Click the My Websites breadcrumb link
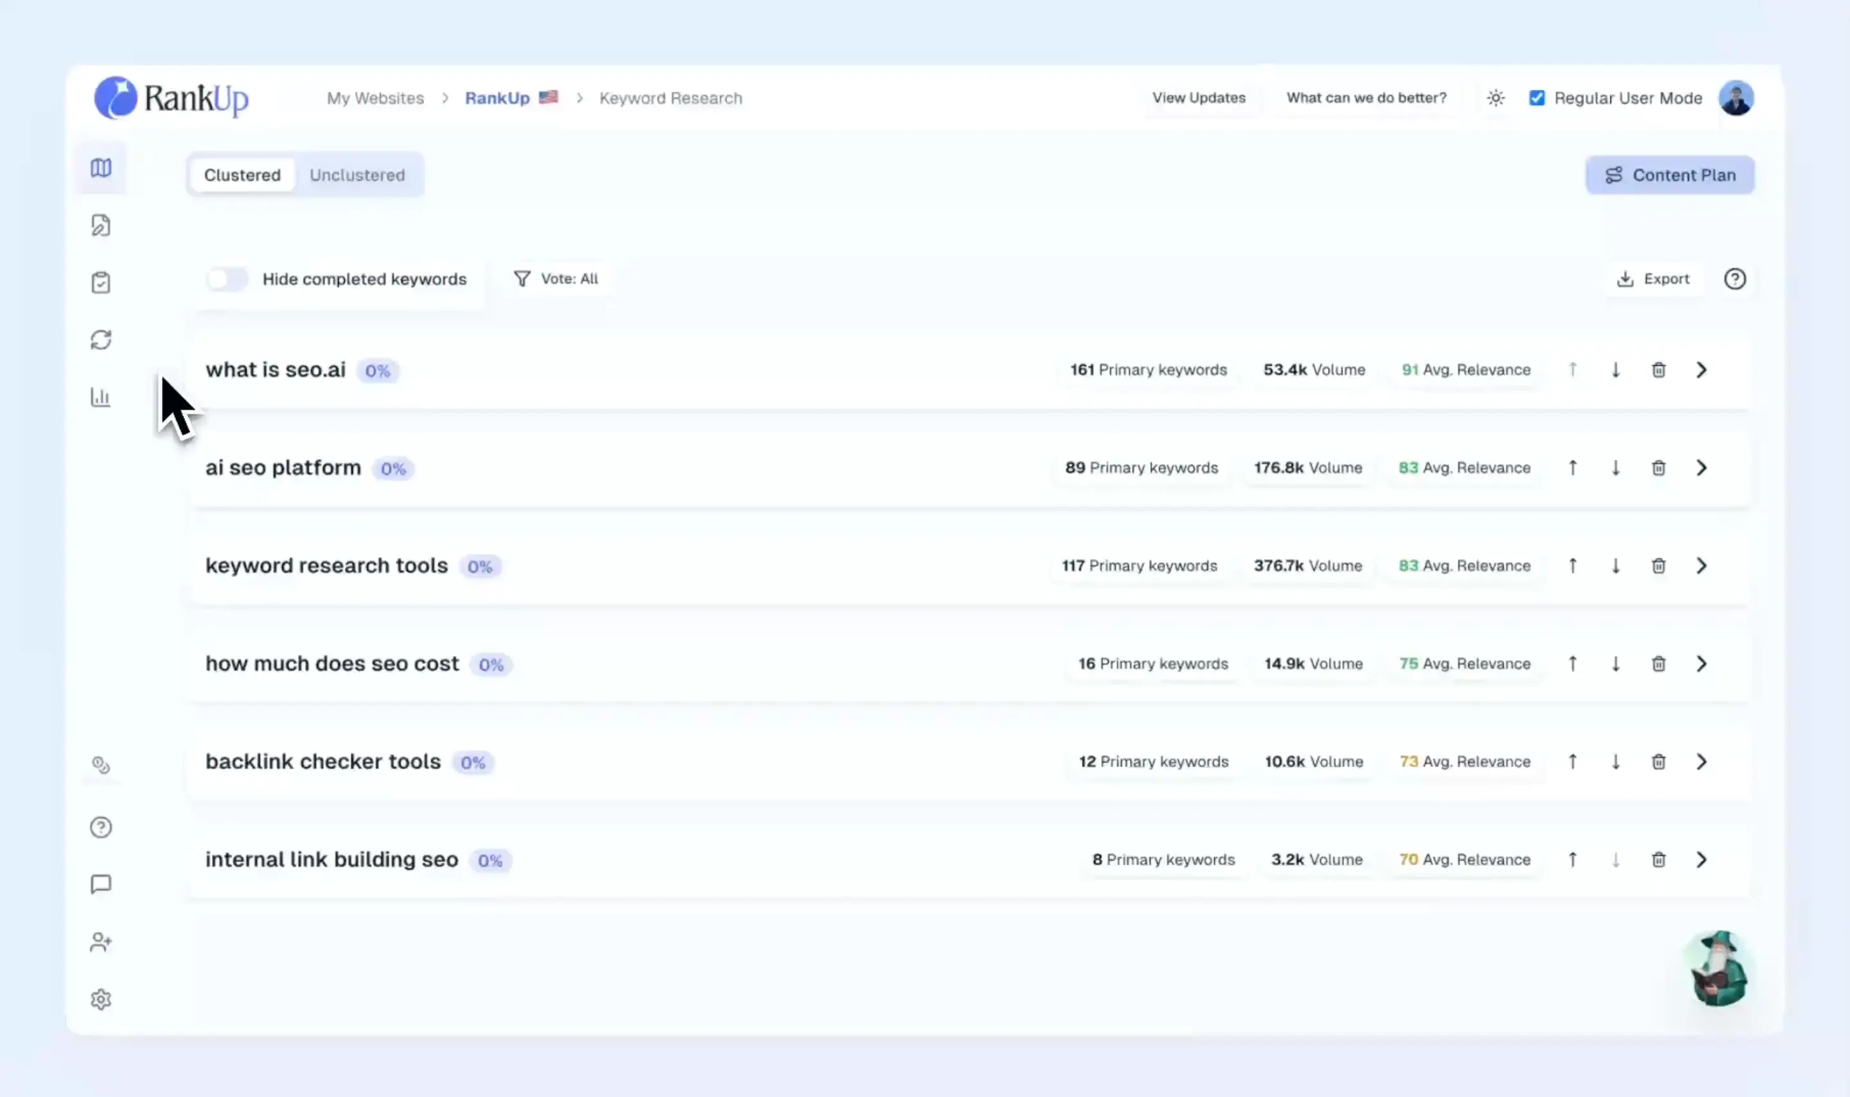The width and height of the screenshot is (1850, 1097). 375,98
